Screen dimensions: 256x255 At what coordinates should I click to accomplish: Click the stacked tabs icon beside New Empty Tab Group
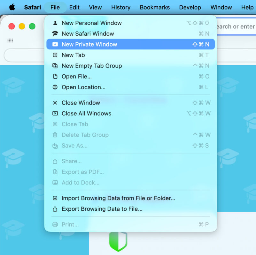coord(55,66)
